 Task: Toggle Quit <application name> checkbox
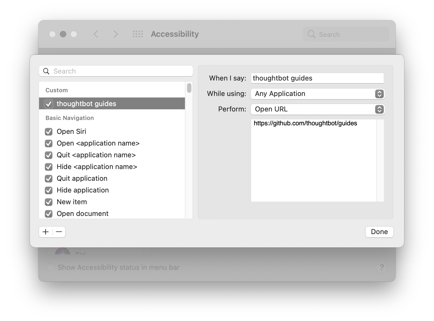[x=49, y=155]
